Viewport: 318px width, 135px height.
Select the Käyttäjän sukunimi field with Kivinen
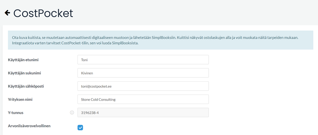[143, 73]
